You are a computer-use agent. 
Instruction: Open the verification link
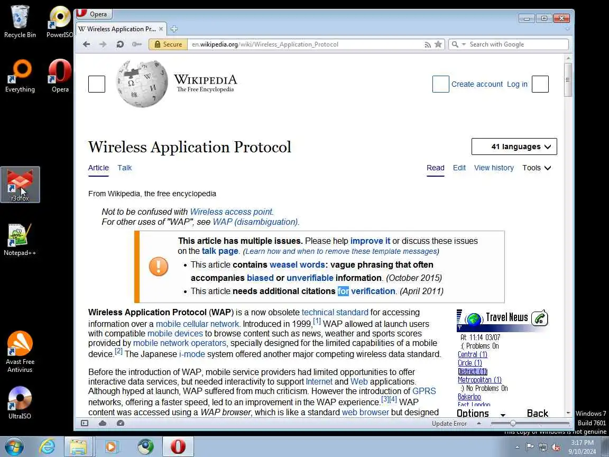click(373, 291)
